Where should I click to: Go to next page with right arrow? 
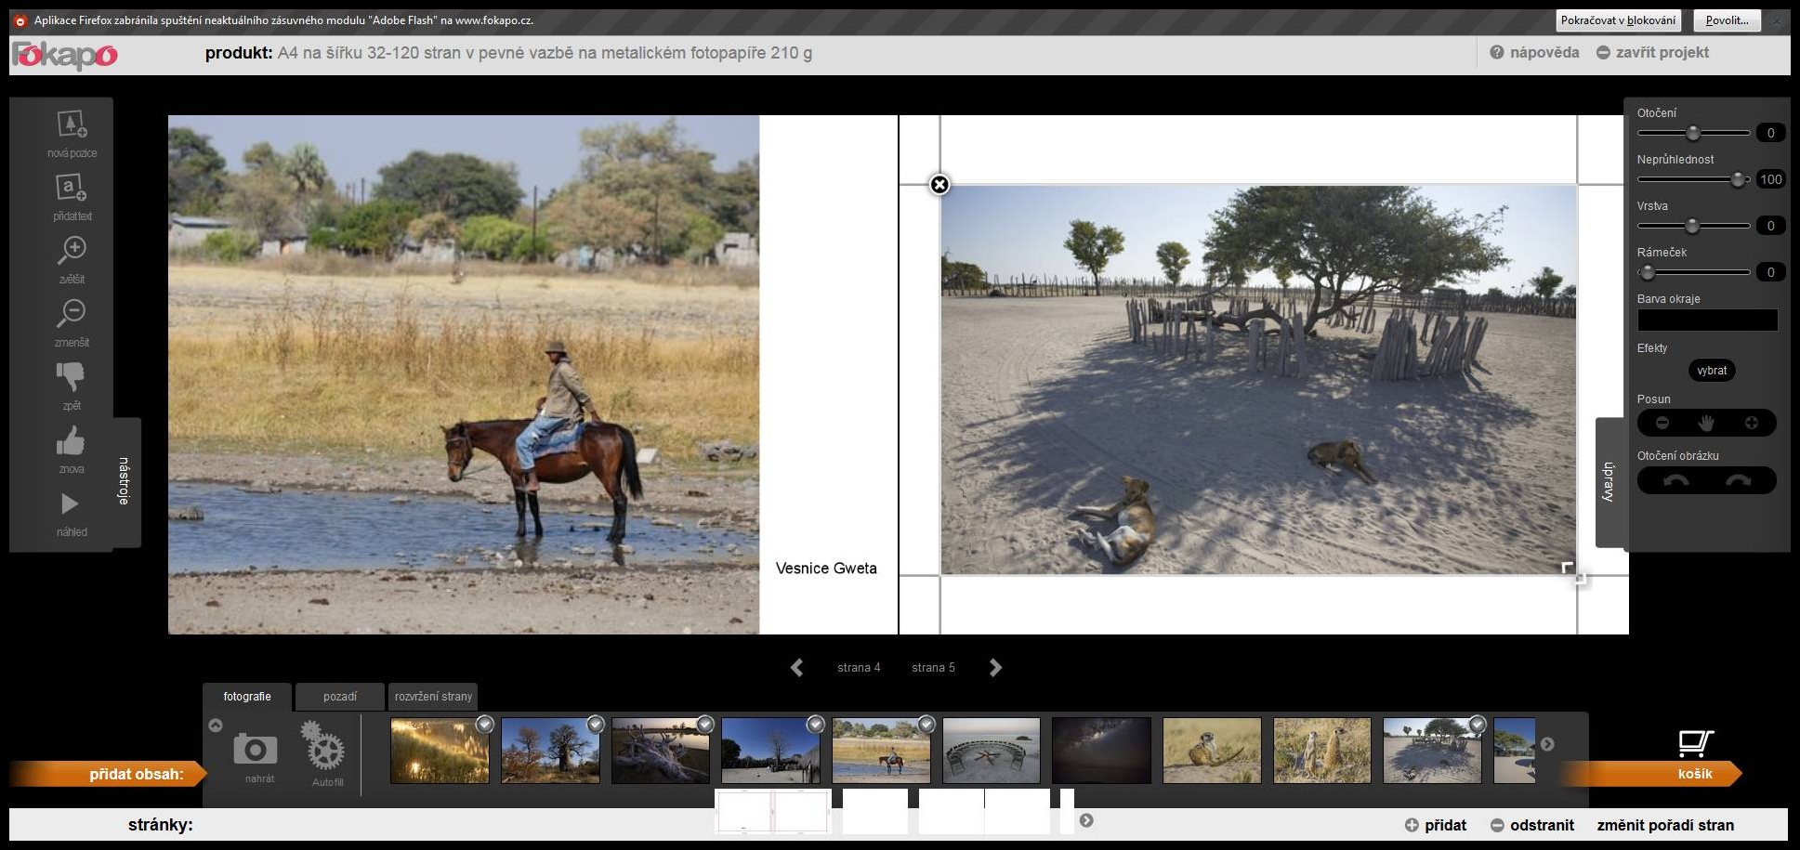pyautogui.click(x=995, y=668)
